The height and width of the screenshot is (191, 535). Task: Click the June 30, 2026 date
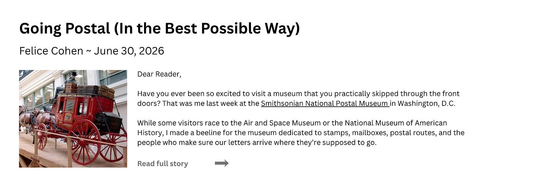[x=129, y=51]
